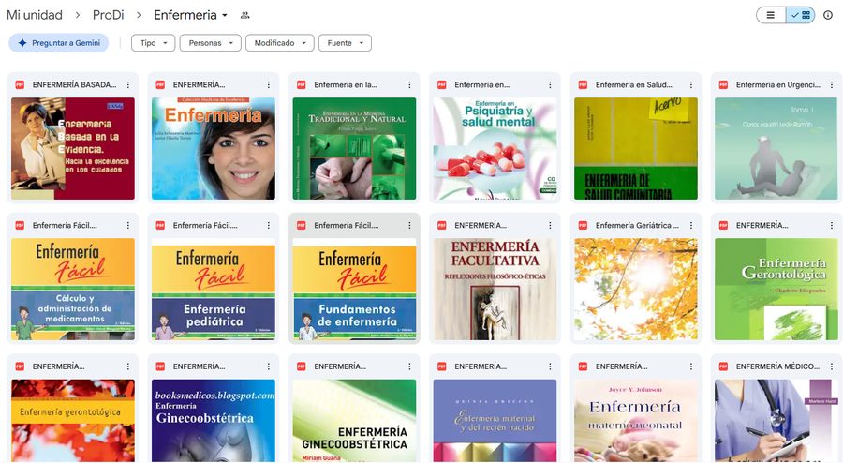
Task: Open more actions for Enfermería en la... file
Action: tap(409, 85)
